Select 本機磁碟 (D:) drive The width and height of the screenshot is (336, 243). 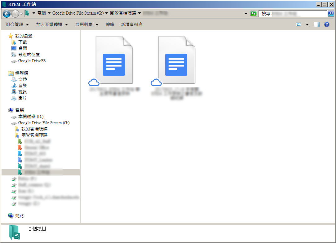(x=31, y=117)
